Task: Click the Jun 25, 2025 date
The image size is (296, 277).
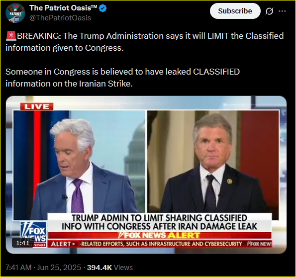Action: point(59,268)
